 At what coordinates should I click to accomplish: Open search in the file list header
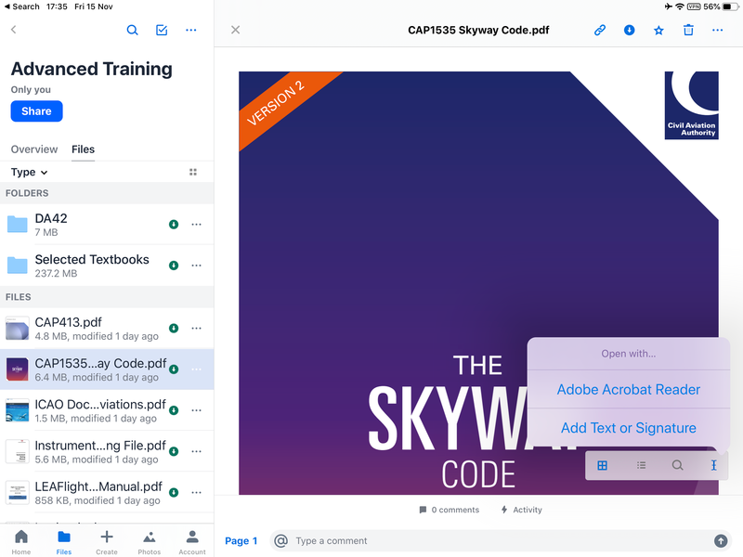tap(132, 31)
